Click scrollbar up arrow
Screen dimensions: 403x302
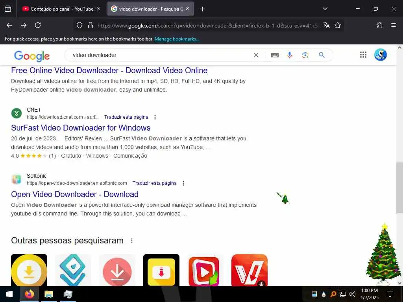coord(400,48)
